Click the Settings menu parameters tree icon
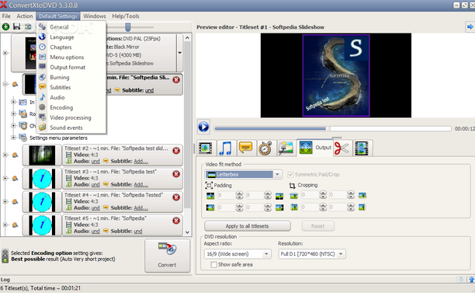475x293 pixels. [23, 138]
